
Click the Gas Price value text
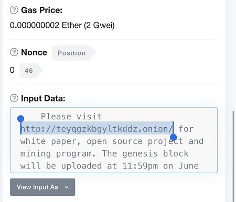tap(62, 25)
